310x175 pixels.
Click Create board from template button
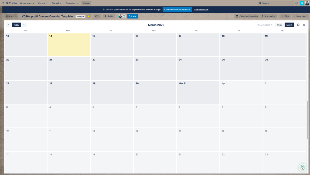tap(177, 9)
